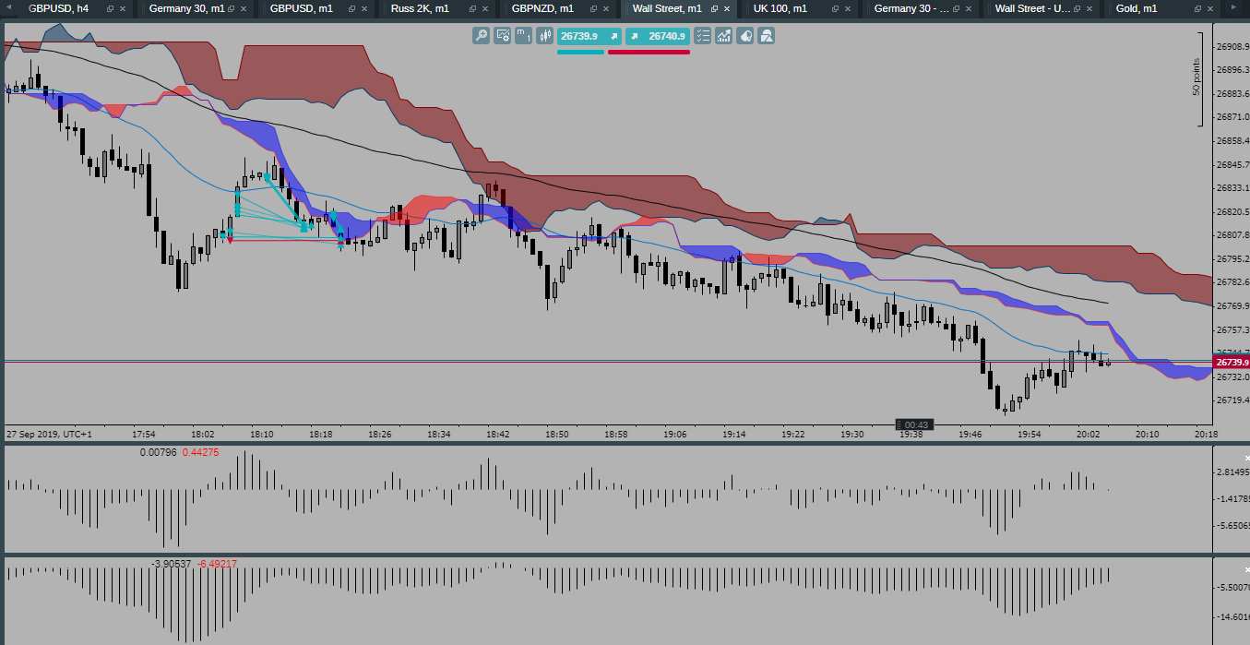Detach the Wall Street - U… chart tab
This screenshot has height=645, width=1250.
point(1077,8)
